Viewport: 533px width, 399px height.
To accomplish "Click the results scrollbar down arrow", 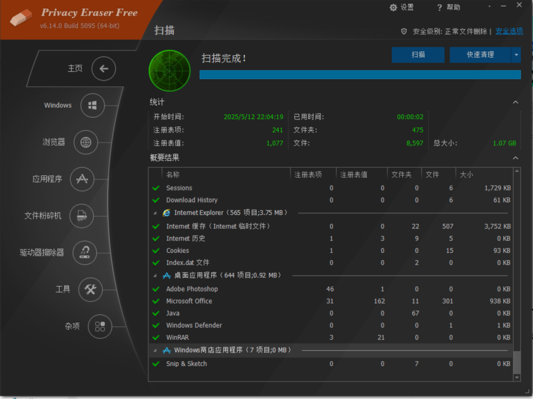I will [517, 378].
